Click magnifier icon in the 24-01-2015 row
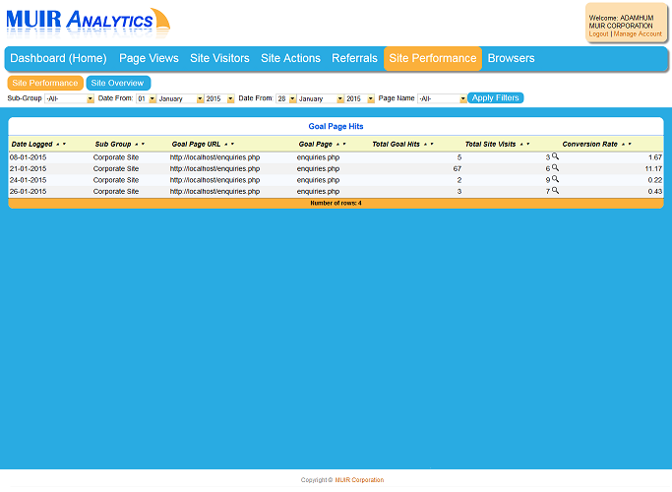Image resolution: width=672 pixels, height=492 pixels. 555,179
